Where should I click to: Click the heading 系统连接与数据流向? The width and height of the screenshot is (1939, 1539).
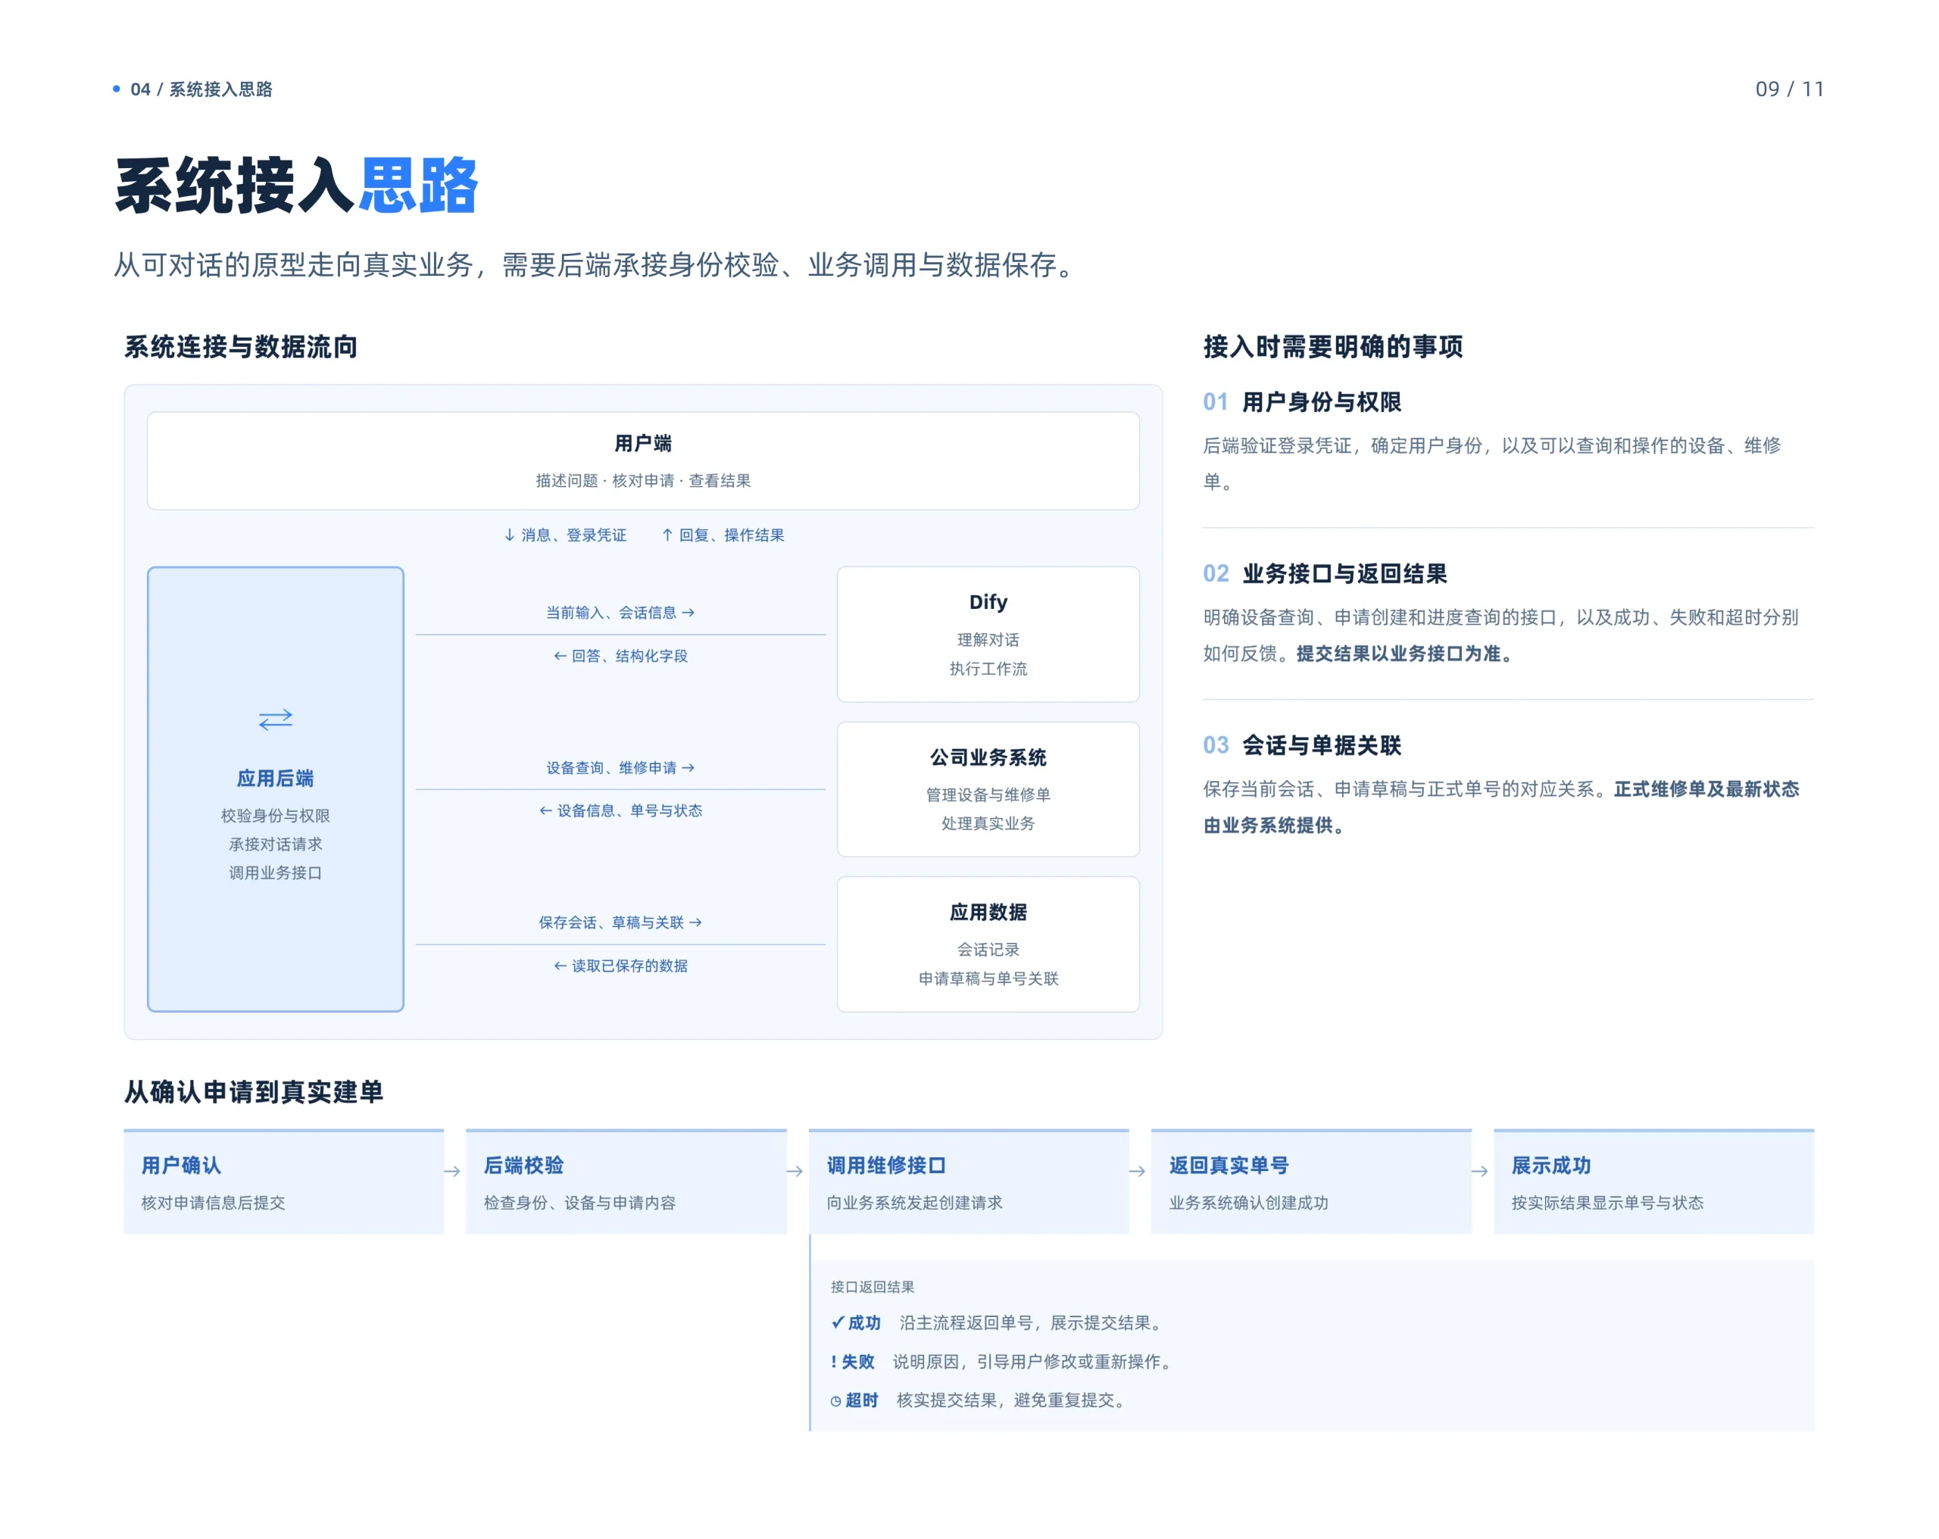[241, 346]
